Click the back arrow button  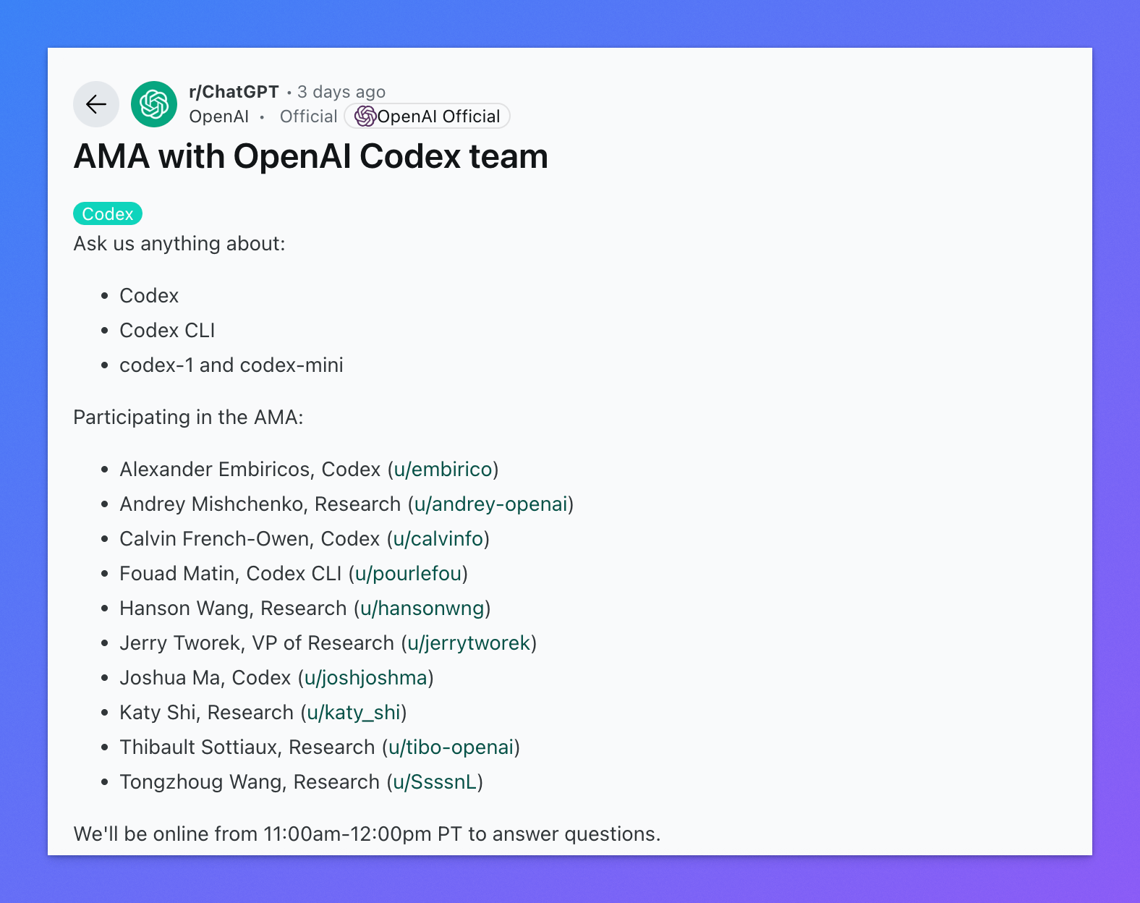pyautogui.click(x=96, y=104)
